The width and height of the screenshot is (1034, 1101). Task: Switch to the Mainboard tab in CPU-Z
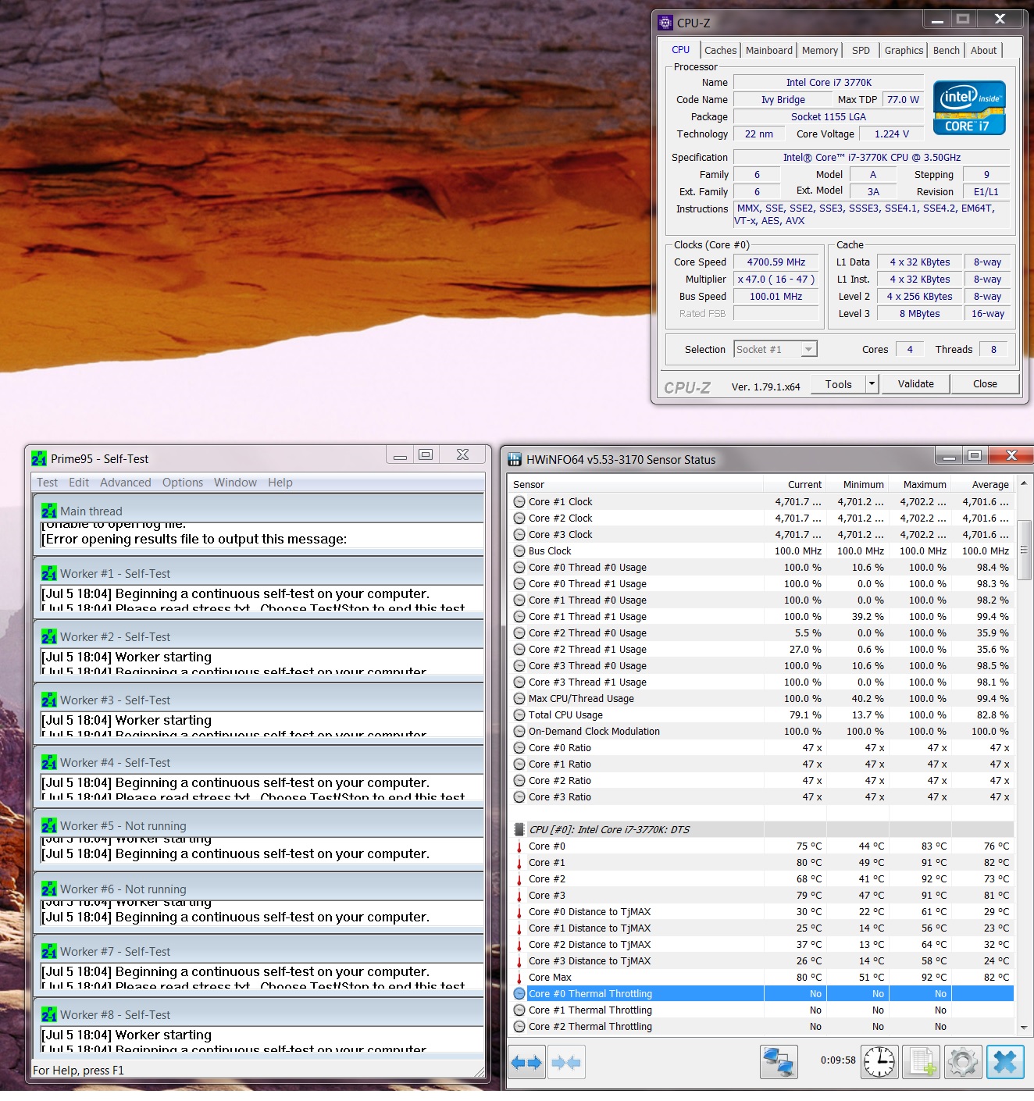point(769,50)
